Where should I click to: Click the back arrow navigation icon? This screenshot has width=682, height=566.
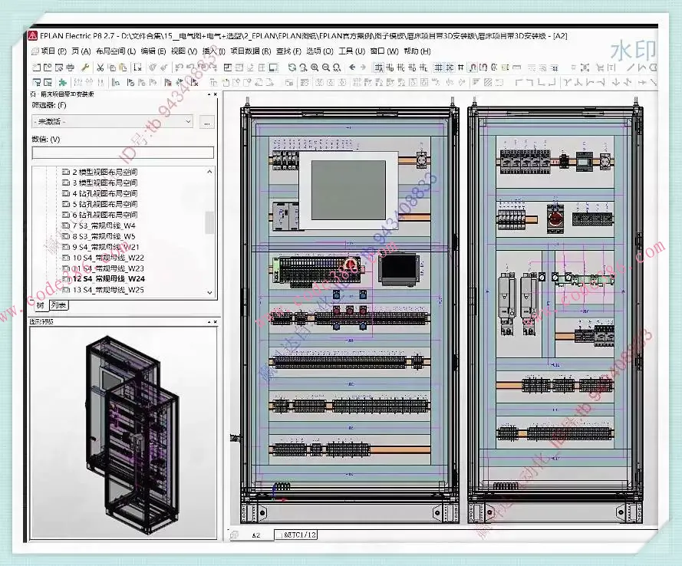tap(352, 67)
